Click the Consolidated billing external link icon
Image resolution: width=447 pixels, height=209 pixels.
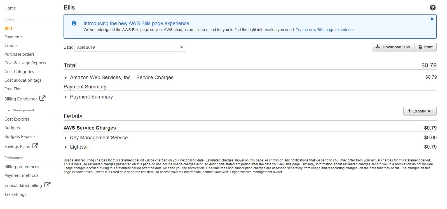coord(47,185)
